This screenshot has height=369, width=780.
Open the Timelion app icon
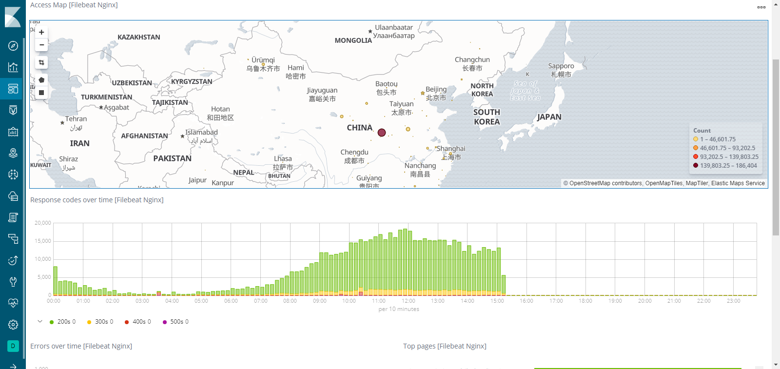pos(13,110)
